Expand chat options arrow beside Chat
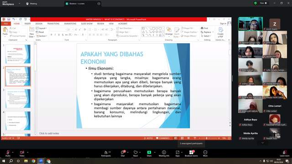292x164 pixels. tap(128, 152)
